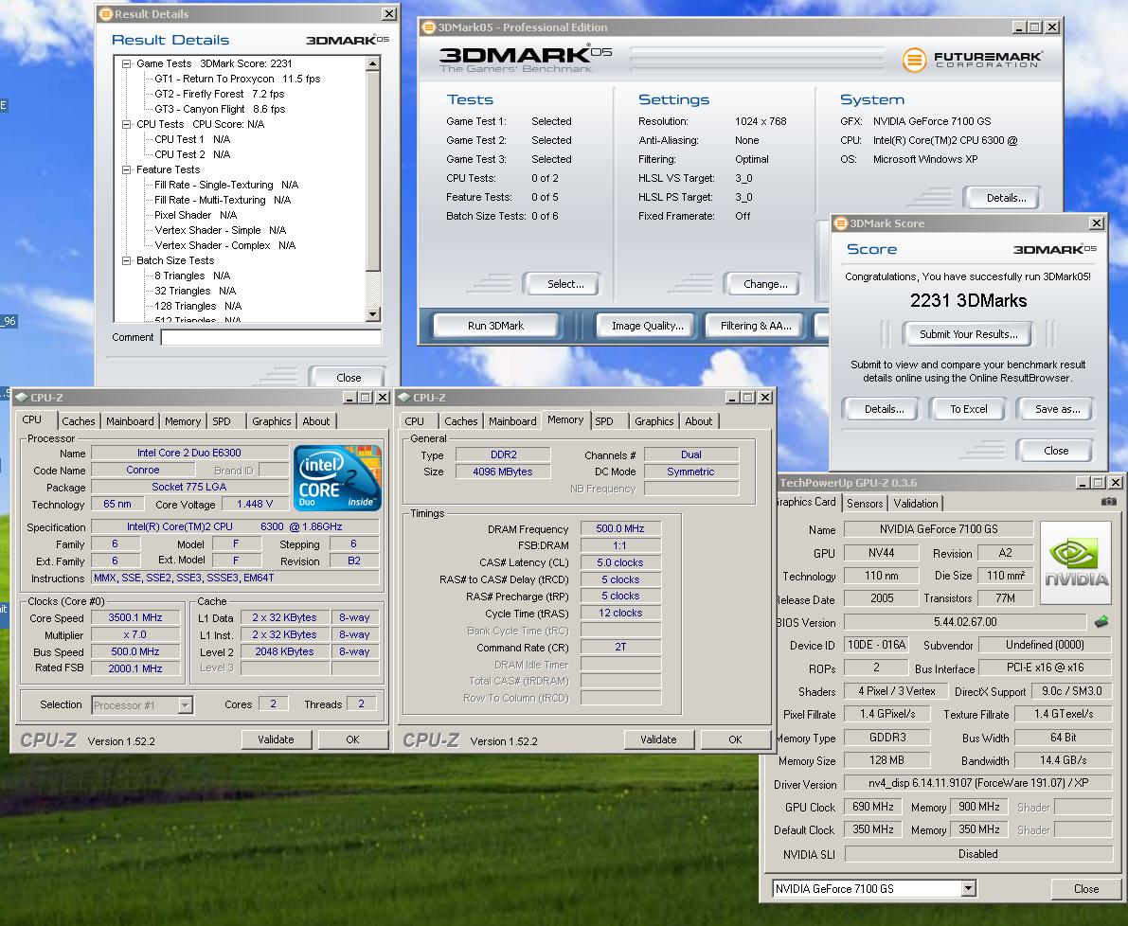The width and height of the screenshot is (1128, 926).
Task: Collapse the CPU Tests tree node
Action: 126,124
